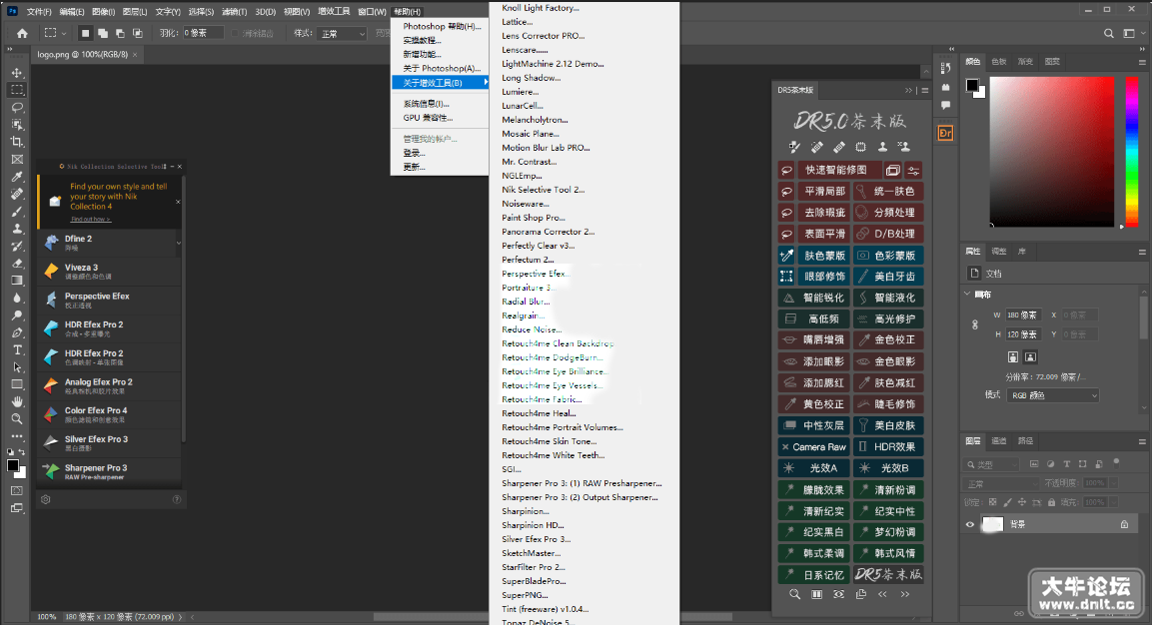Collapse the 画布 section

pyautogui.click(x=967, y=295)
